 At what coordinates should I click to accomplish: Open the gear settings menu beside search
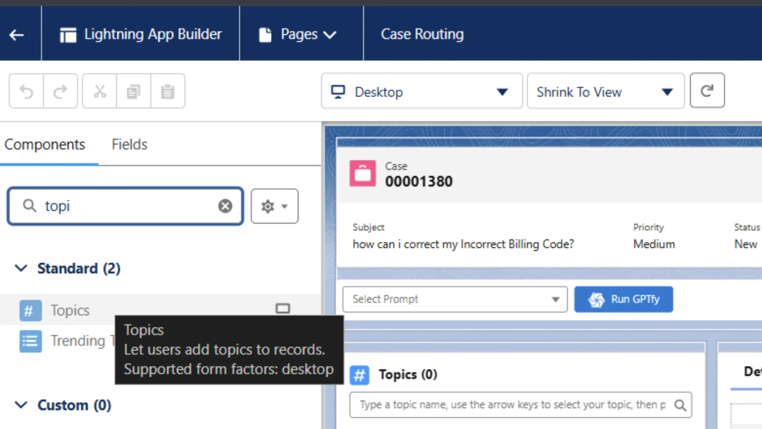(274, 206)
